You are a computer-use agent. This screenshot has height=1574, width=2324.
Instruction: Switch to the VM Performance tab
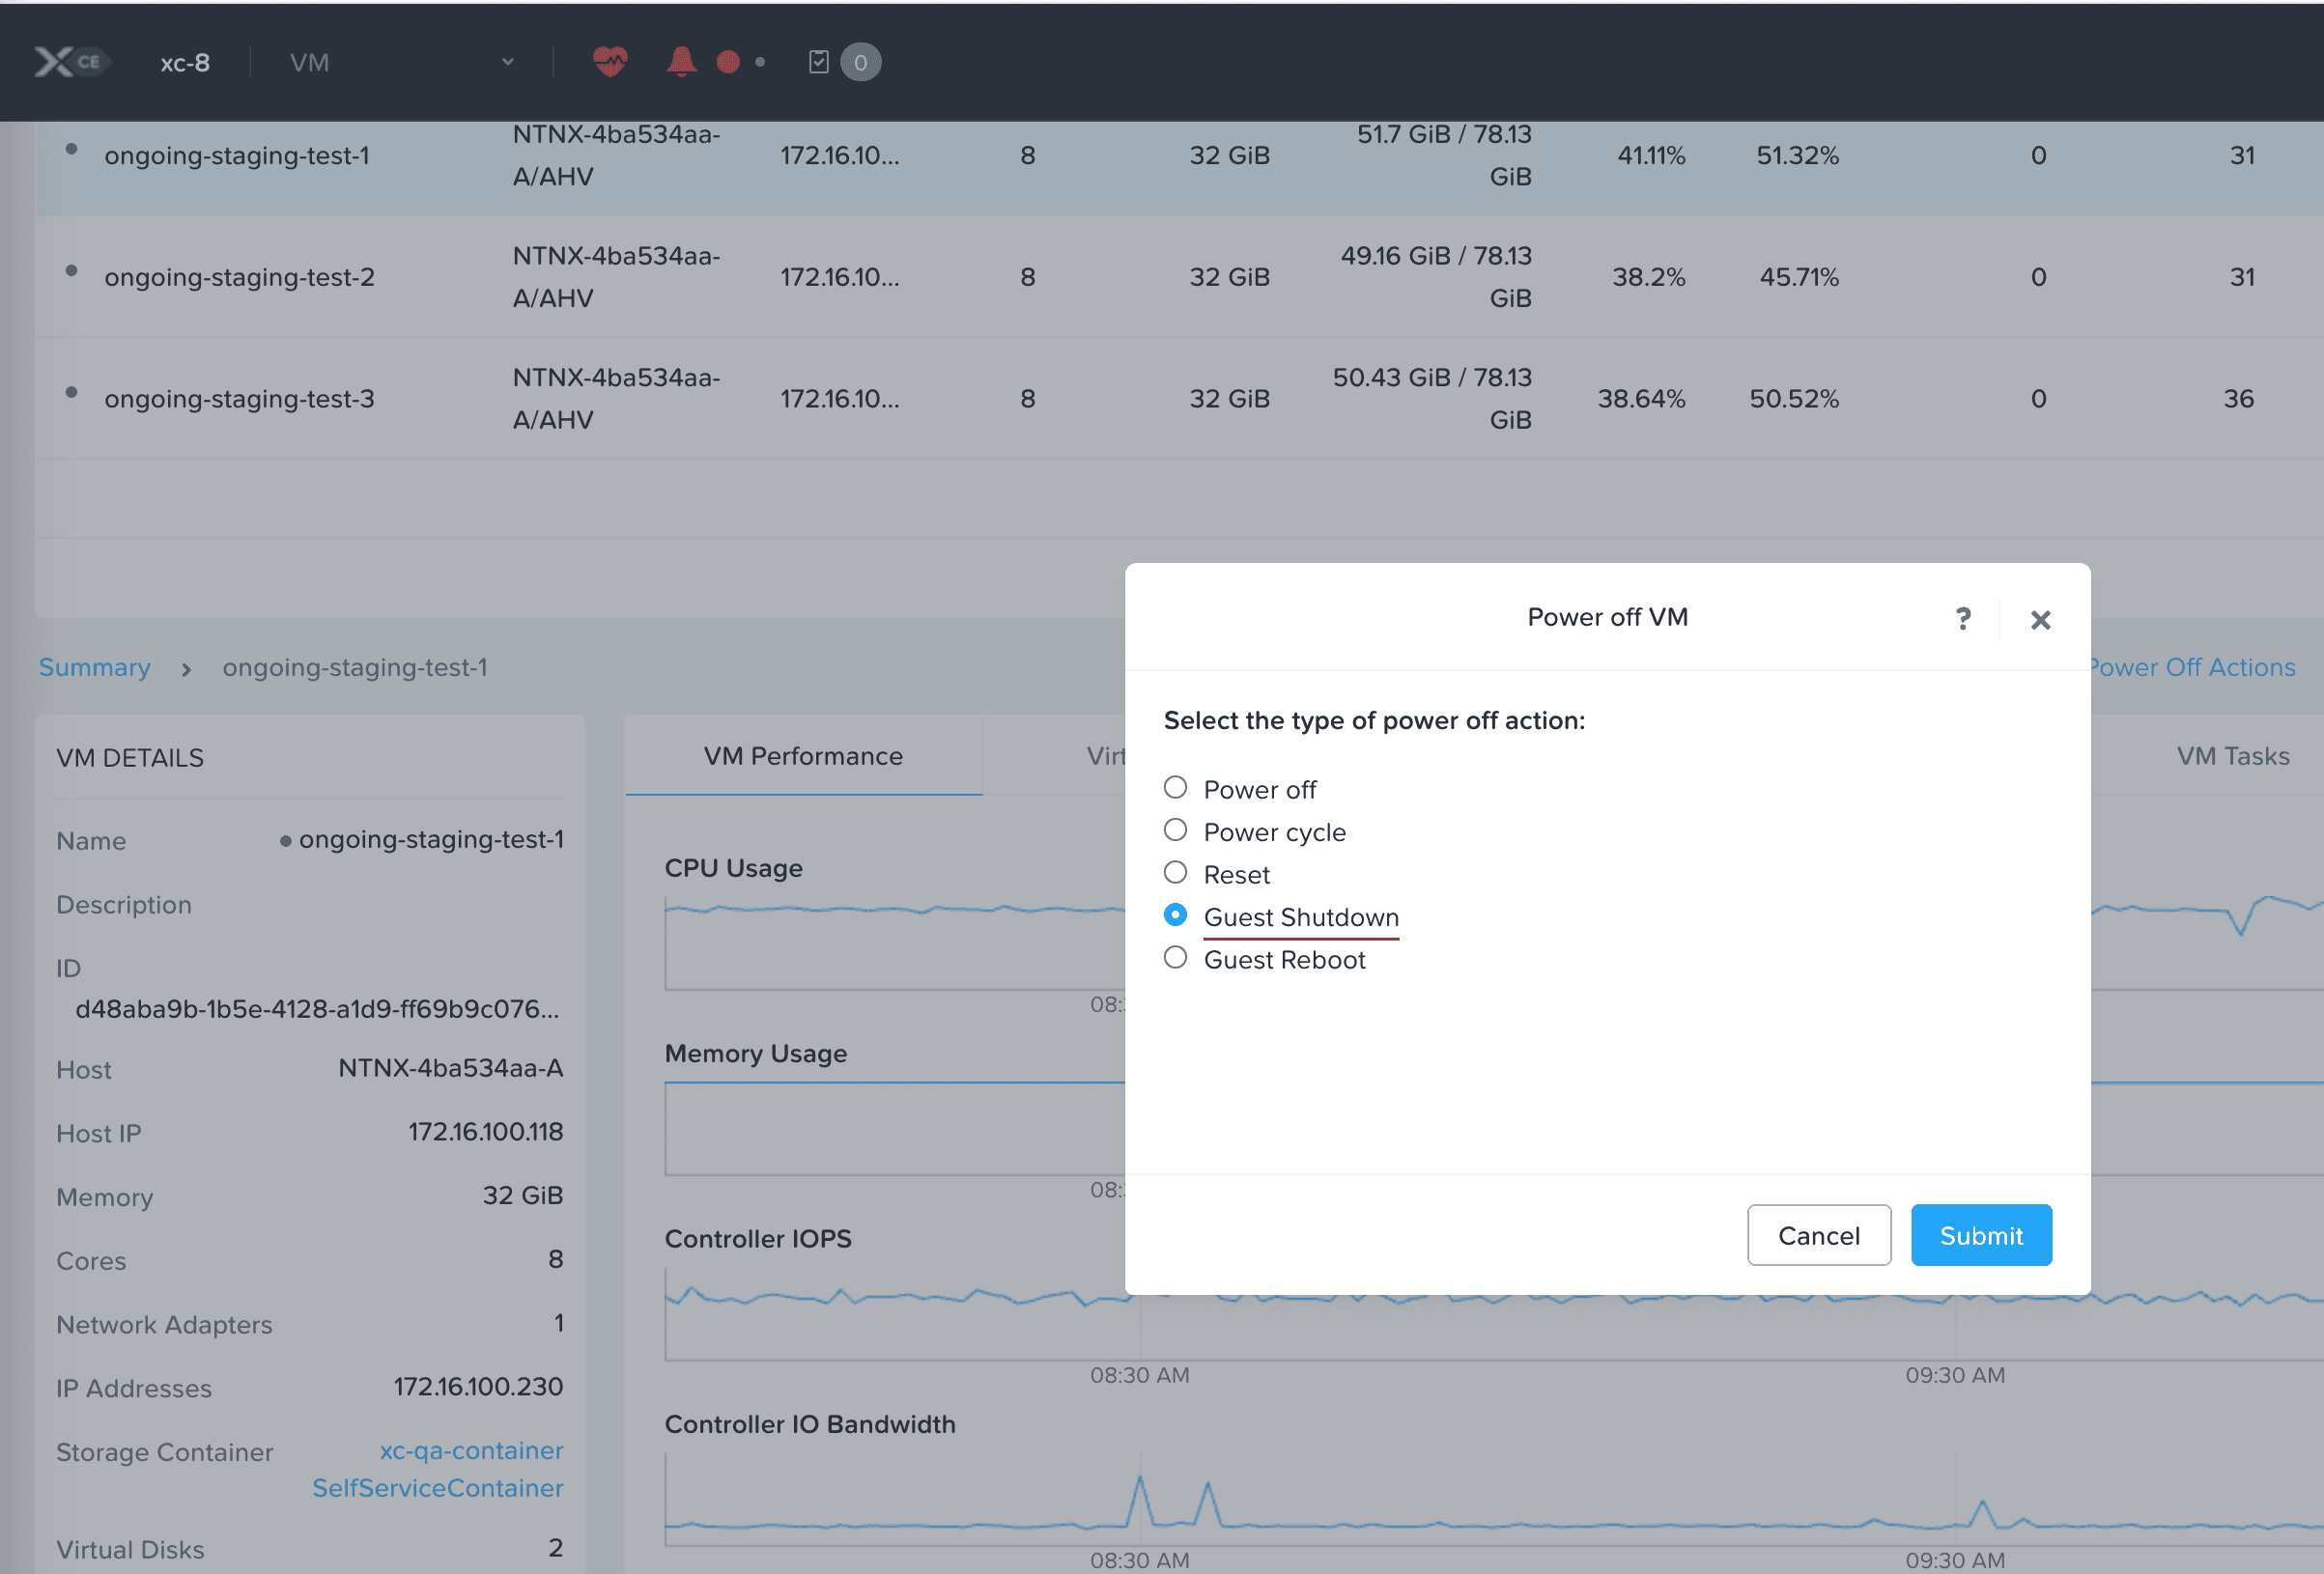click(802, 756)
